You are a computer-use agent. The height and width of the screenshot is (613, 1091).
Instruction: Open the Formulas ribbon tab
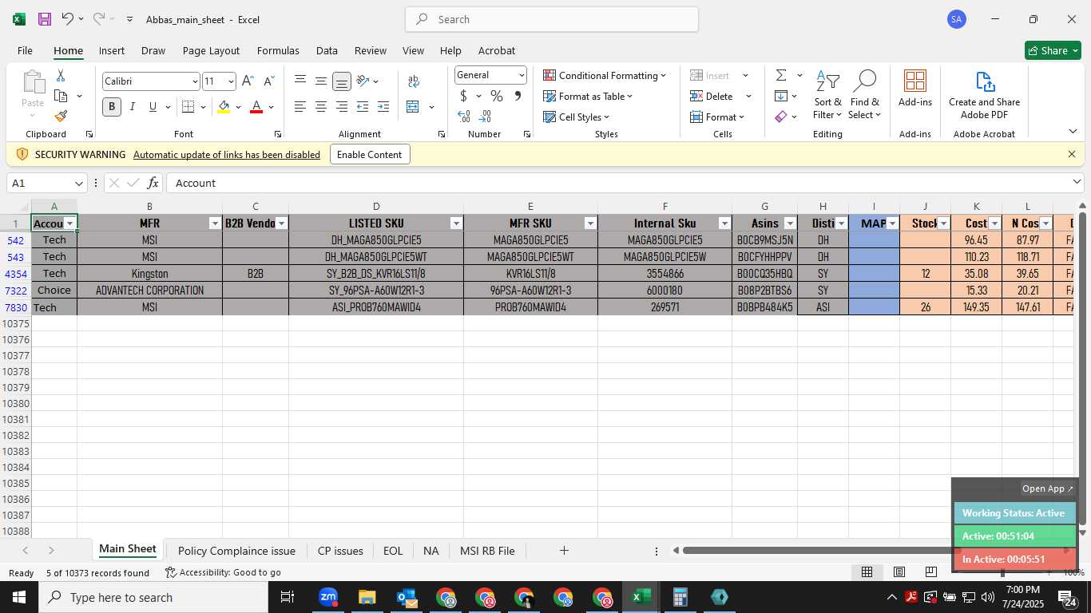(278, 50)
